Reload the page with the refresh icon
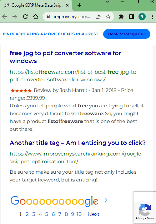156x224 pixels. (x=25, y=17)
